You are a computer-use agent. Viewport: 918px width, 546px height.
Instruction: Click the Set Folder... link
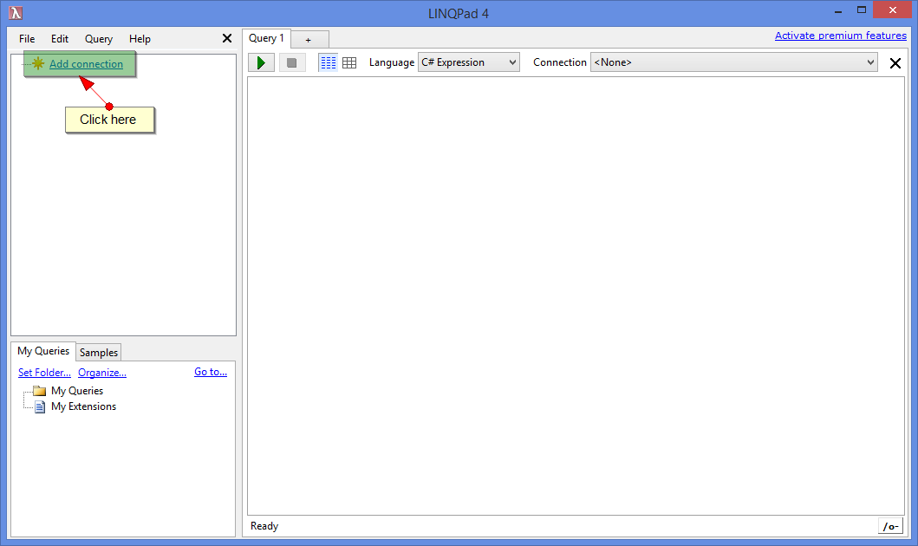click(x=44, y=373)
